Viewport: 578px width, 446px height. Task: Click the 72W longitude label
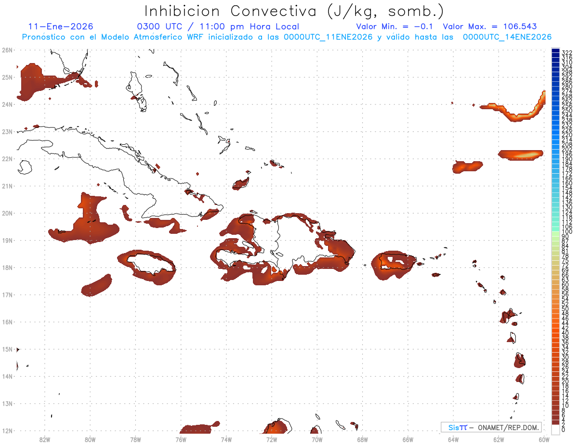pyautogui.click(x=272, y=439)
